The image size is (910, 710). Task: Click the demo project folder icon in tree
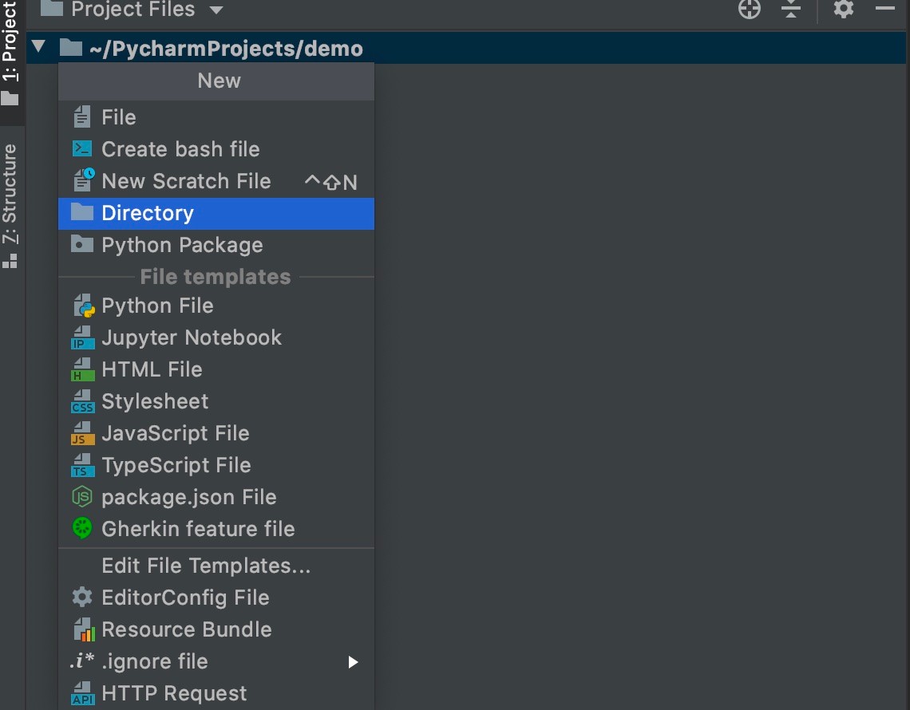[x=71, y=48]
